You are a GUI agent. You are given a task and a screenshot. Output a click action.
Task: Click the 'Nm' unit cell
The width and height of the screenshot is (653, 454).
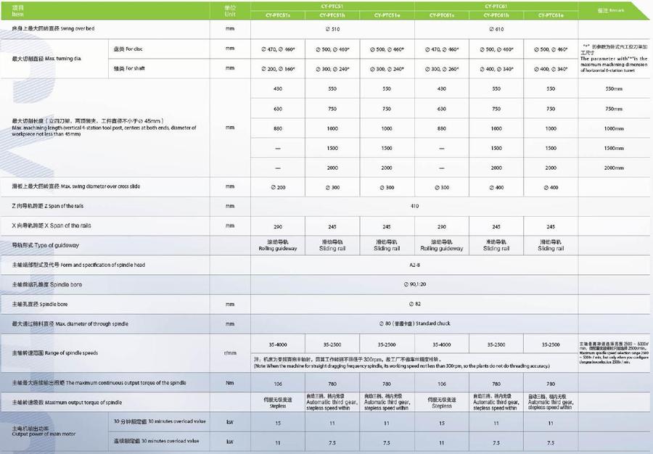point(230,383)
